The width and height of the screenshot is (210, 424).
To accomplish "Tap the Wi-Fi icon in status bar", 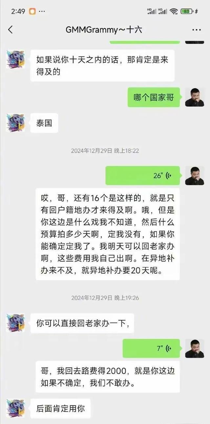I will point(174,11).
